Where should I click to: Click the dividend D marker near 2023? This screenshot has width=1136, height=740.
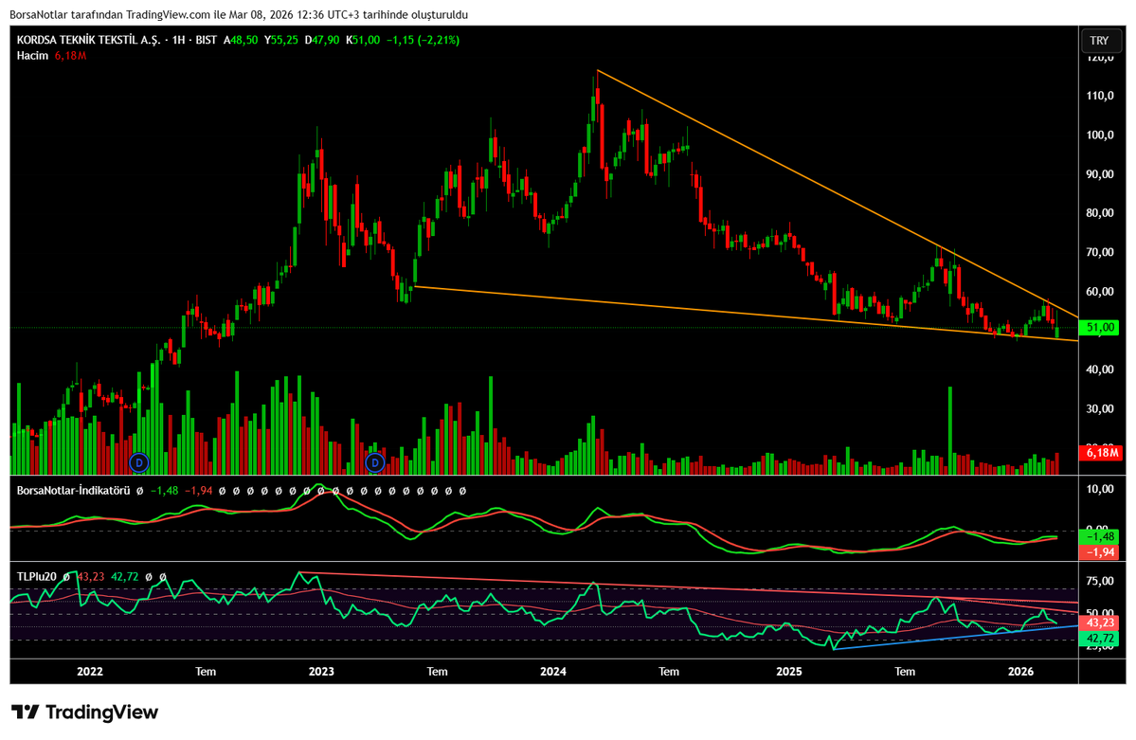(x=374, y=461)
